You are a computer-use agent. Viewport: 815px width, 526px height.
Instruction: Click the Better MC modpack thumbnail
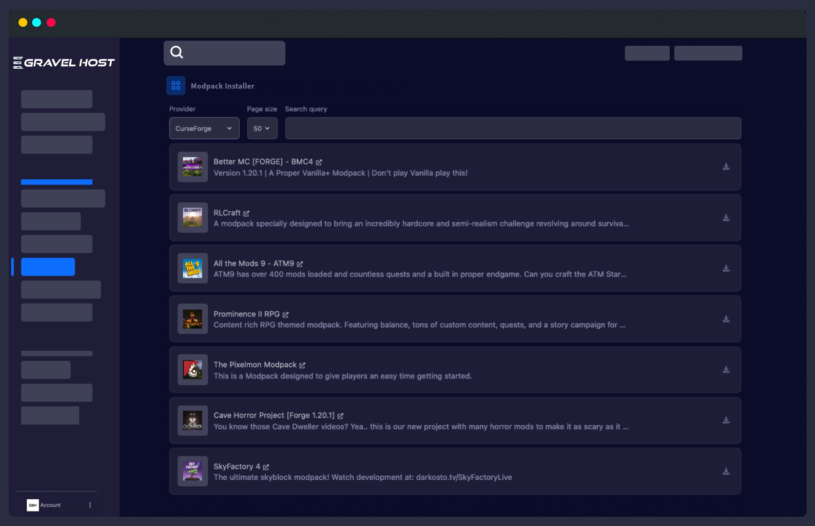[x=193, y=167]
